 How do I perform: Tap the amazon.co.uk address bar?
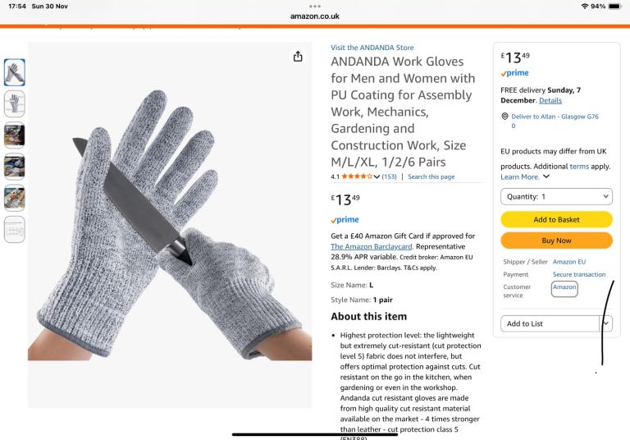coord(315,16)
